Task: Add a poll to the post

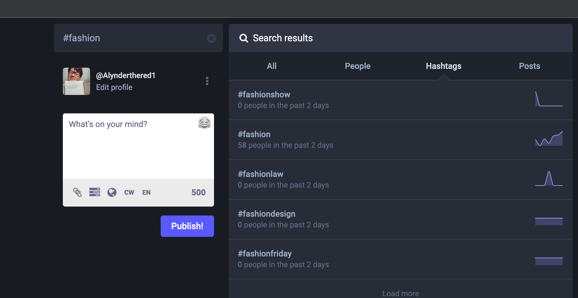Action: [x=95, y=192]
